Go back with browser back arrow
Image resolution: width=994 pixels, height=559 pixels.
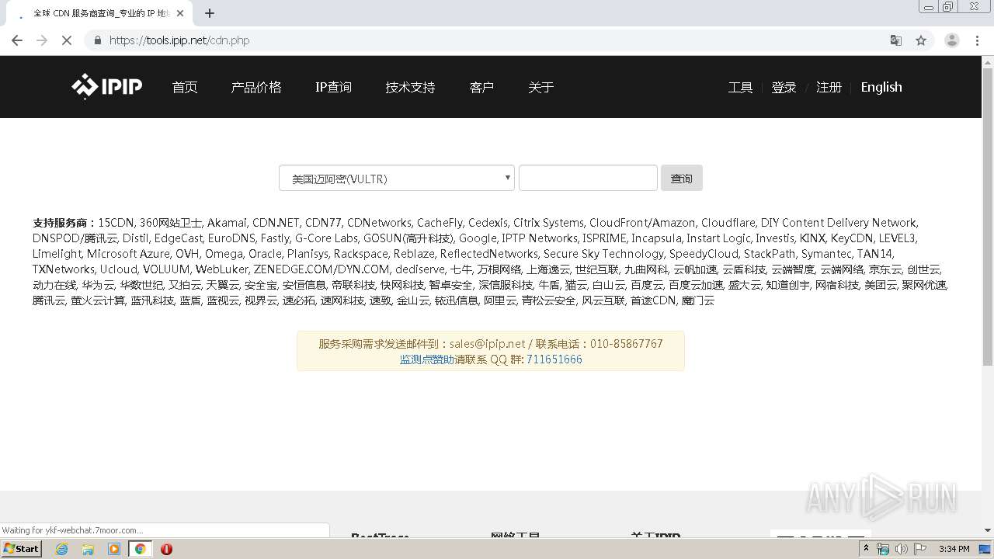pyautogui.click(x=17, y=40)
